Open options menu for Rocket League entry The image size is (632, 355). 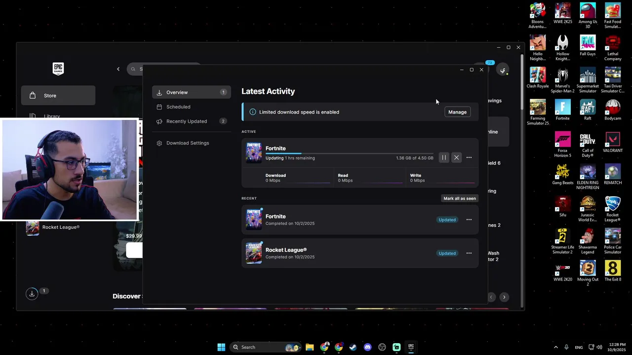pyautogui.click(x=469, y=253)
